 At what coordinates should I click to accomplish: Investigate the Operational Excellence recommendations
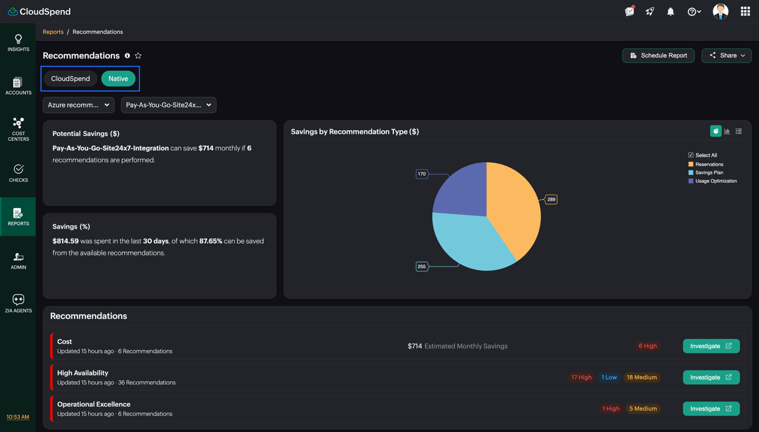[711, 409]
